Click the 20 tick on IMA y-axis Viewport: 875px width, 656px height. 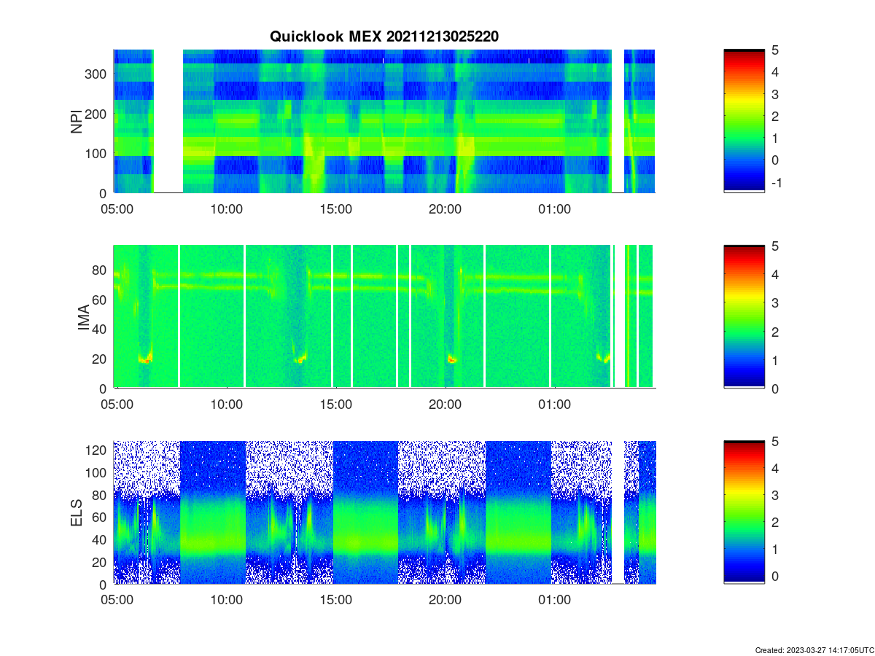coord(101,359)
